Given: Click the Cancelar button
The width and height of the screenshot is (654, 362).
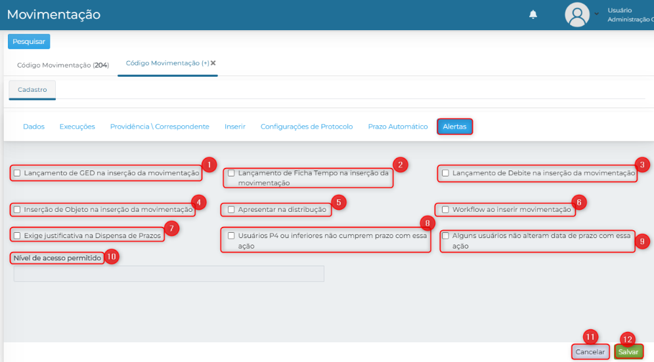Looking at the screenshot, I should coord(590,352).
